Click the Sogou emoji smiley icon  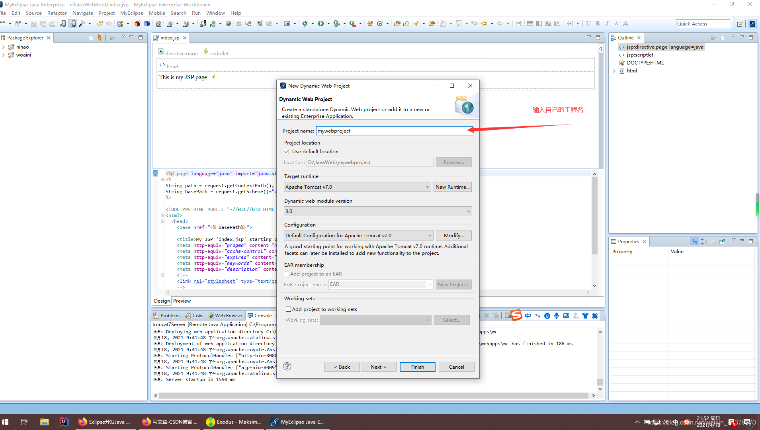coord(547,316)
